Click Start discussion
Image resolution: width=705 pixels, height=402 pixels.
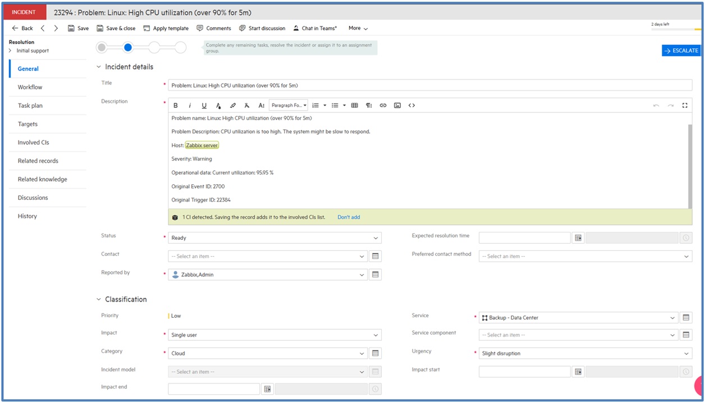coord(262,28)
